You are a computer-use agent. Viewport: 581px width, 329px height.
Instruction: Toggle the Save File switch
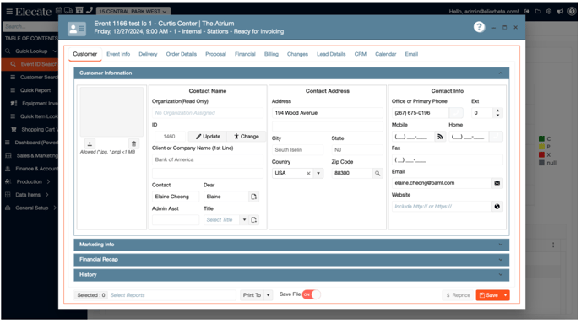pyautogui.click(x=312, y=295)
